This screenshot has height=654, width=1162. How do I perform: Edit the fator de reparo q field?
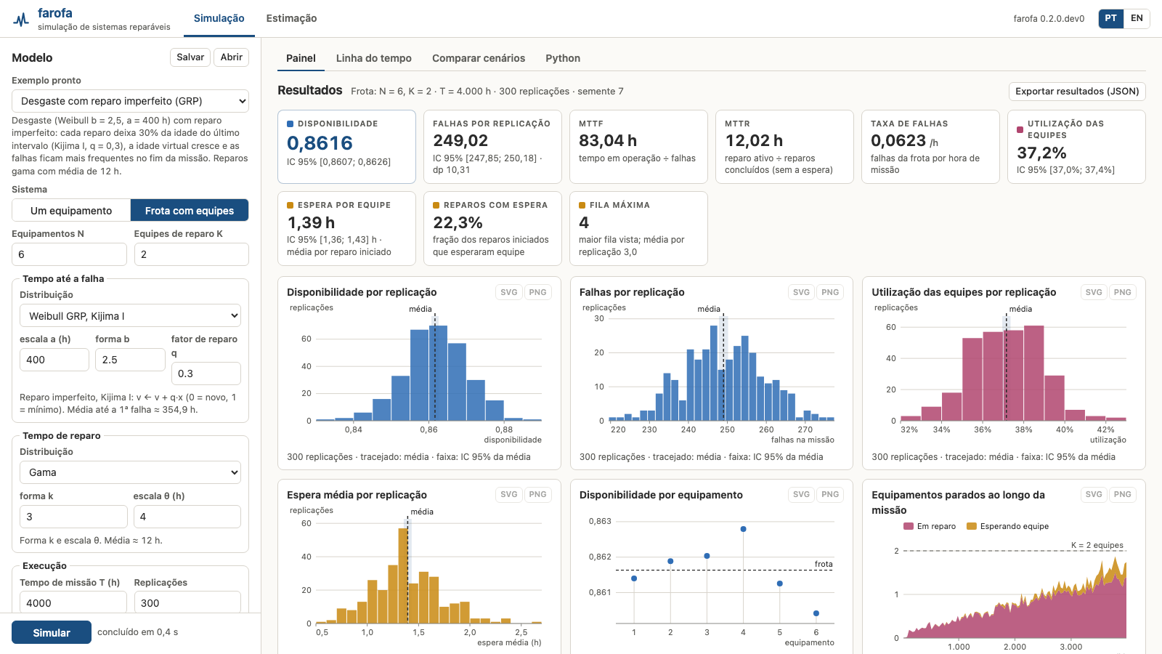point(206,374)
